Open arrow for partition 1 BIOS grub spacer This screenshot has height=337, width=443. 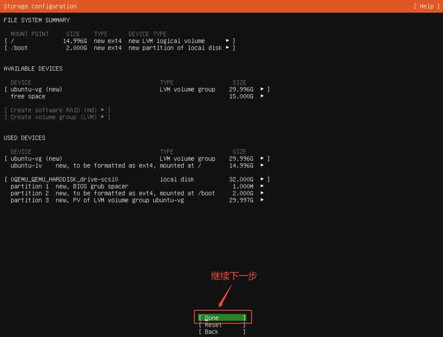(x=262, y=186)
